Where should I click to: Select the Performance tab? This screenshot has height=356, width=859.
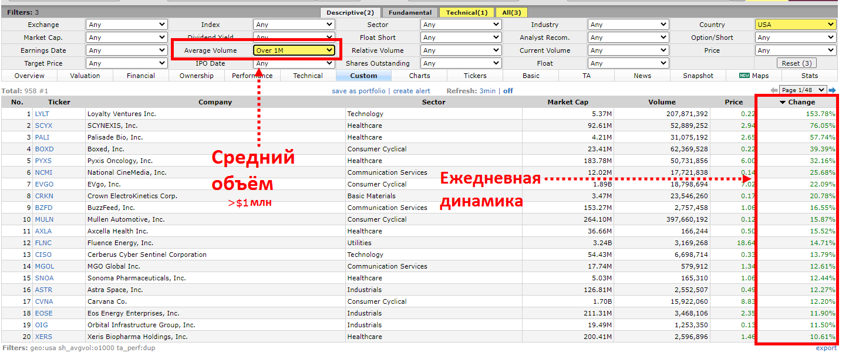251,75
